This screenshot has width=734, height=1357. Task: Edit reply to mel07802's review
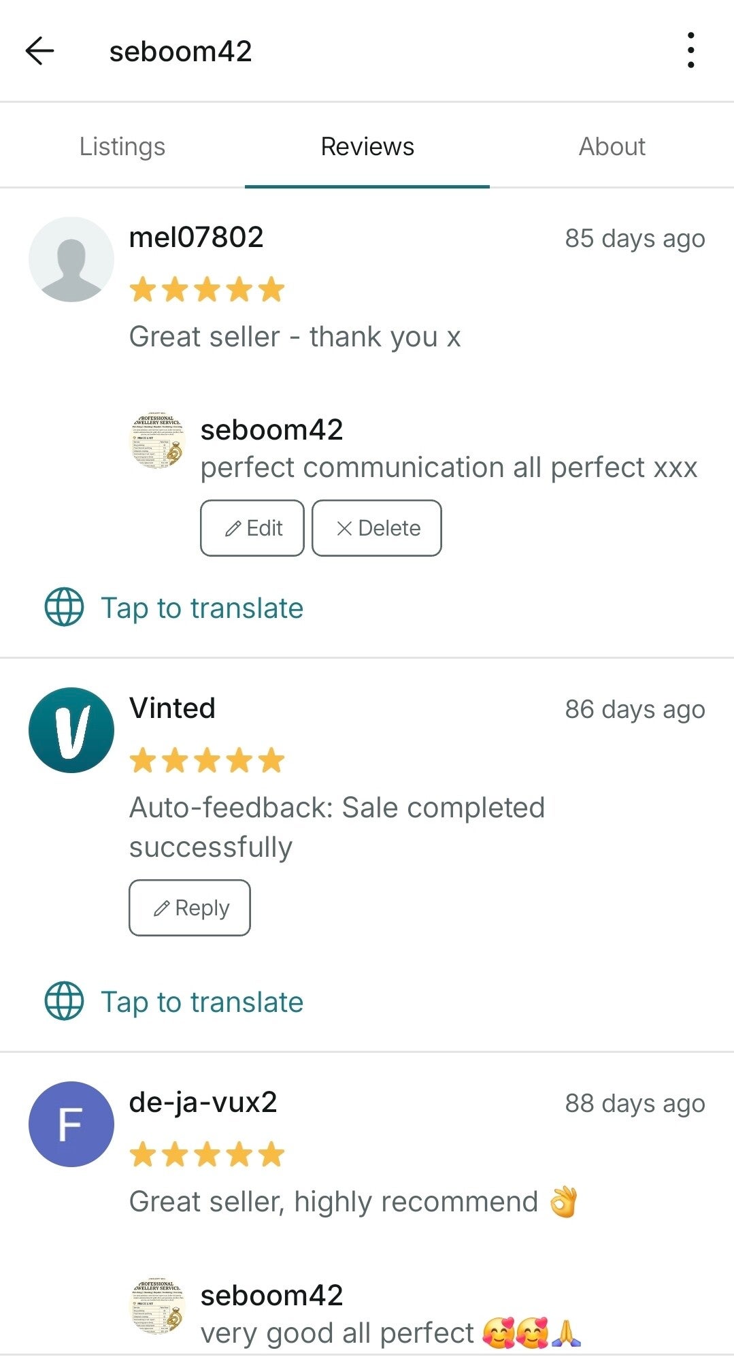pyautogui.click(x=252, y=528)
